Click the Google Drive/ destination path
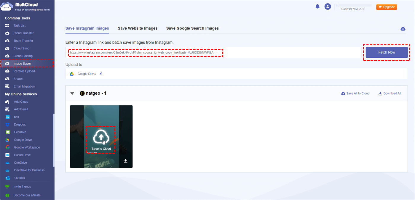The height and width of the screenshot is (200, 415). (87, 74)
